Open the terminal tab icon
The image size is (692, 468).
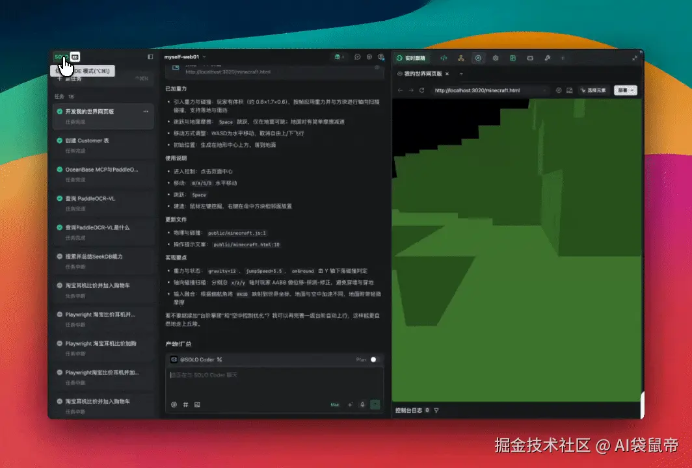530,58
